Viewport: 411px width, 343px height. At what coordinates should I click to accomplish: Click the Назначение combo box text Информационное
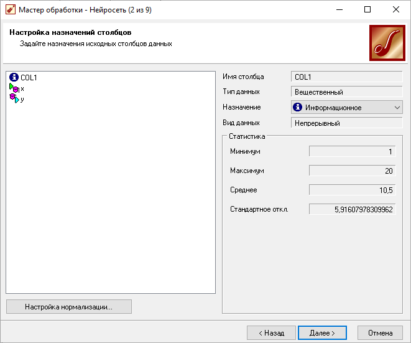[x=333, y=108]
